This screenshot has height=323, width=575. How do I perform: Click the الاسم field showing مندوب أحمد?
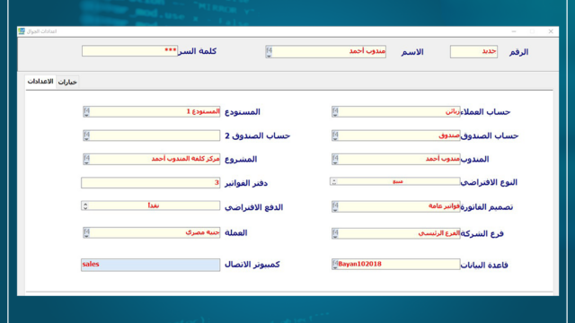click(x=326, y=52)
